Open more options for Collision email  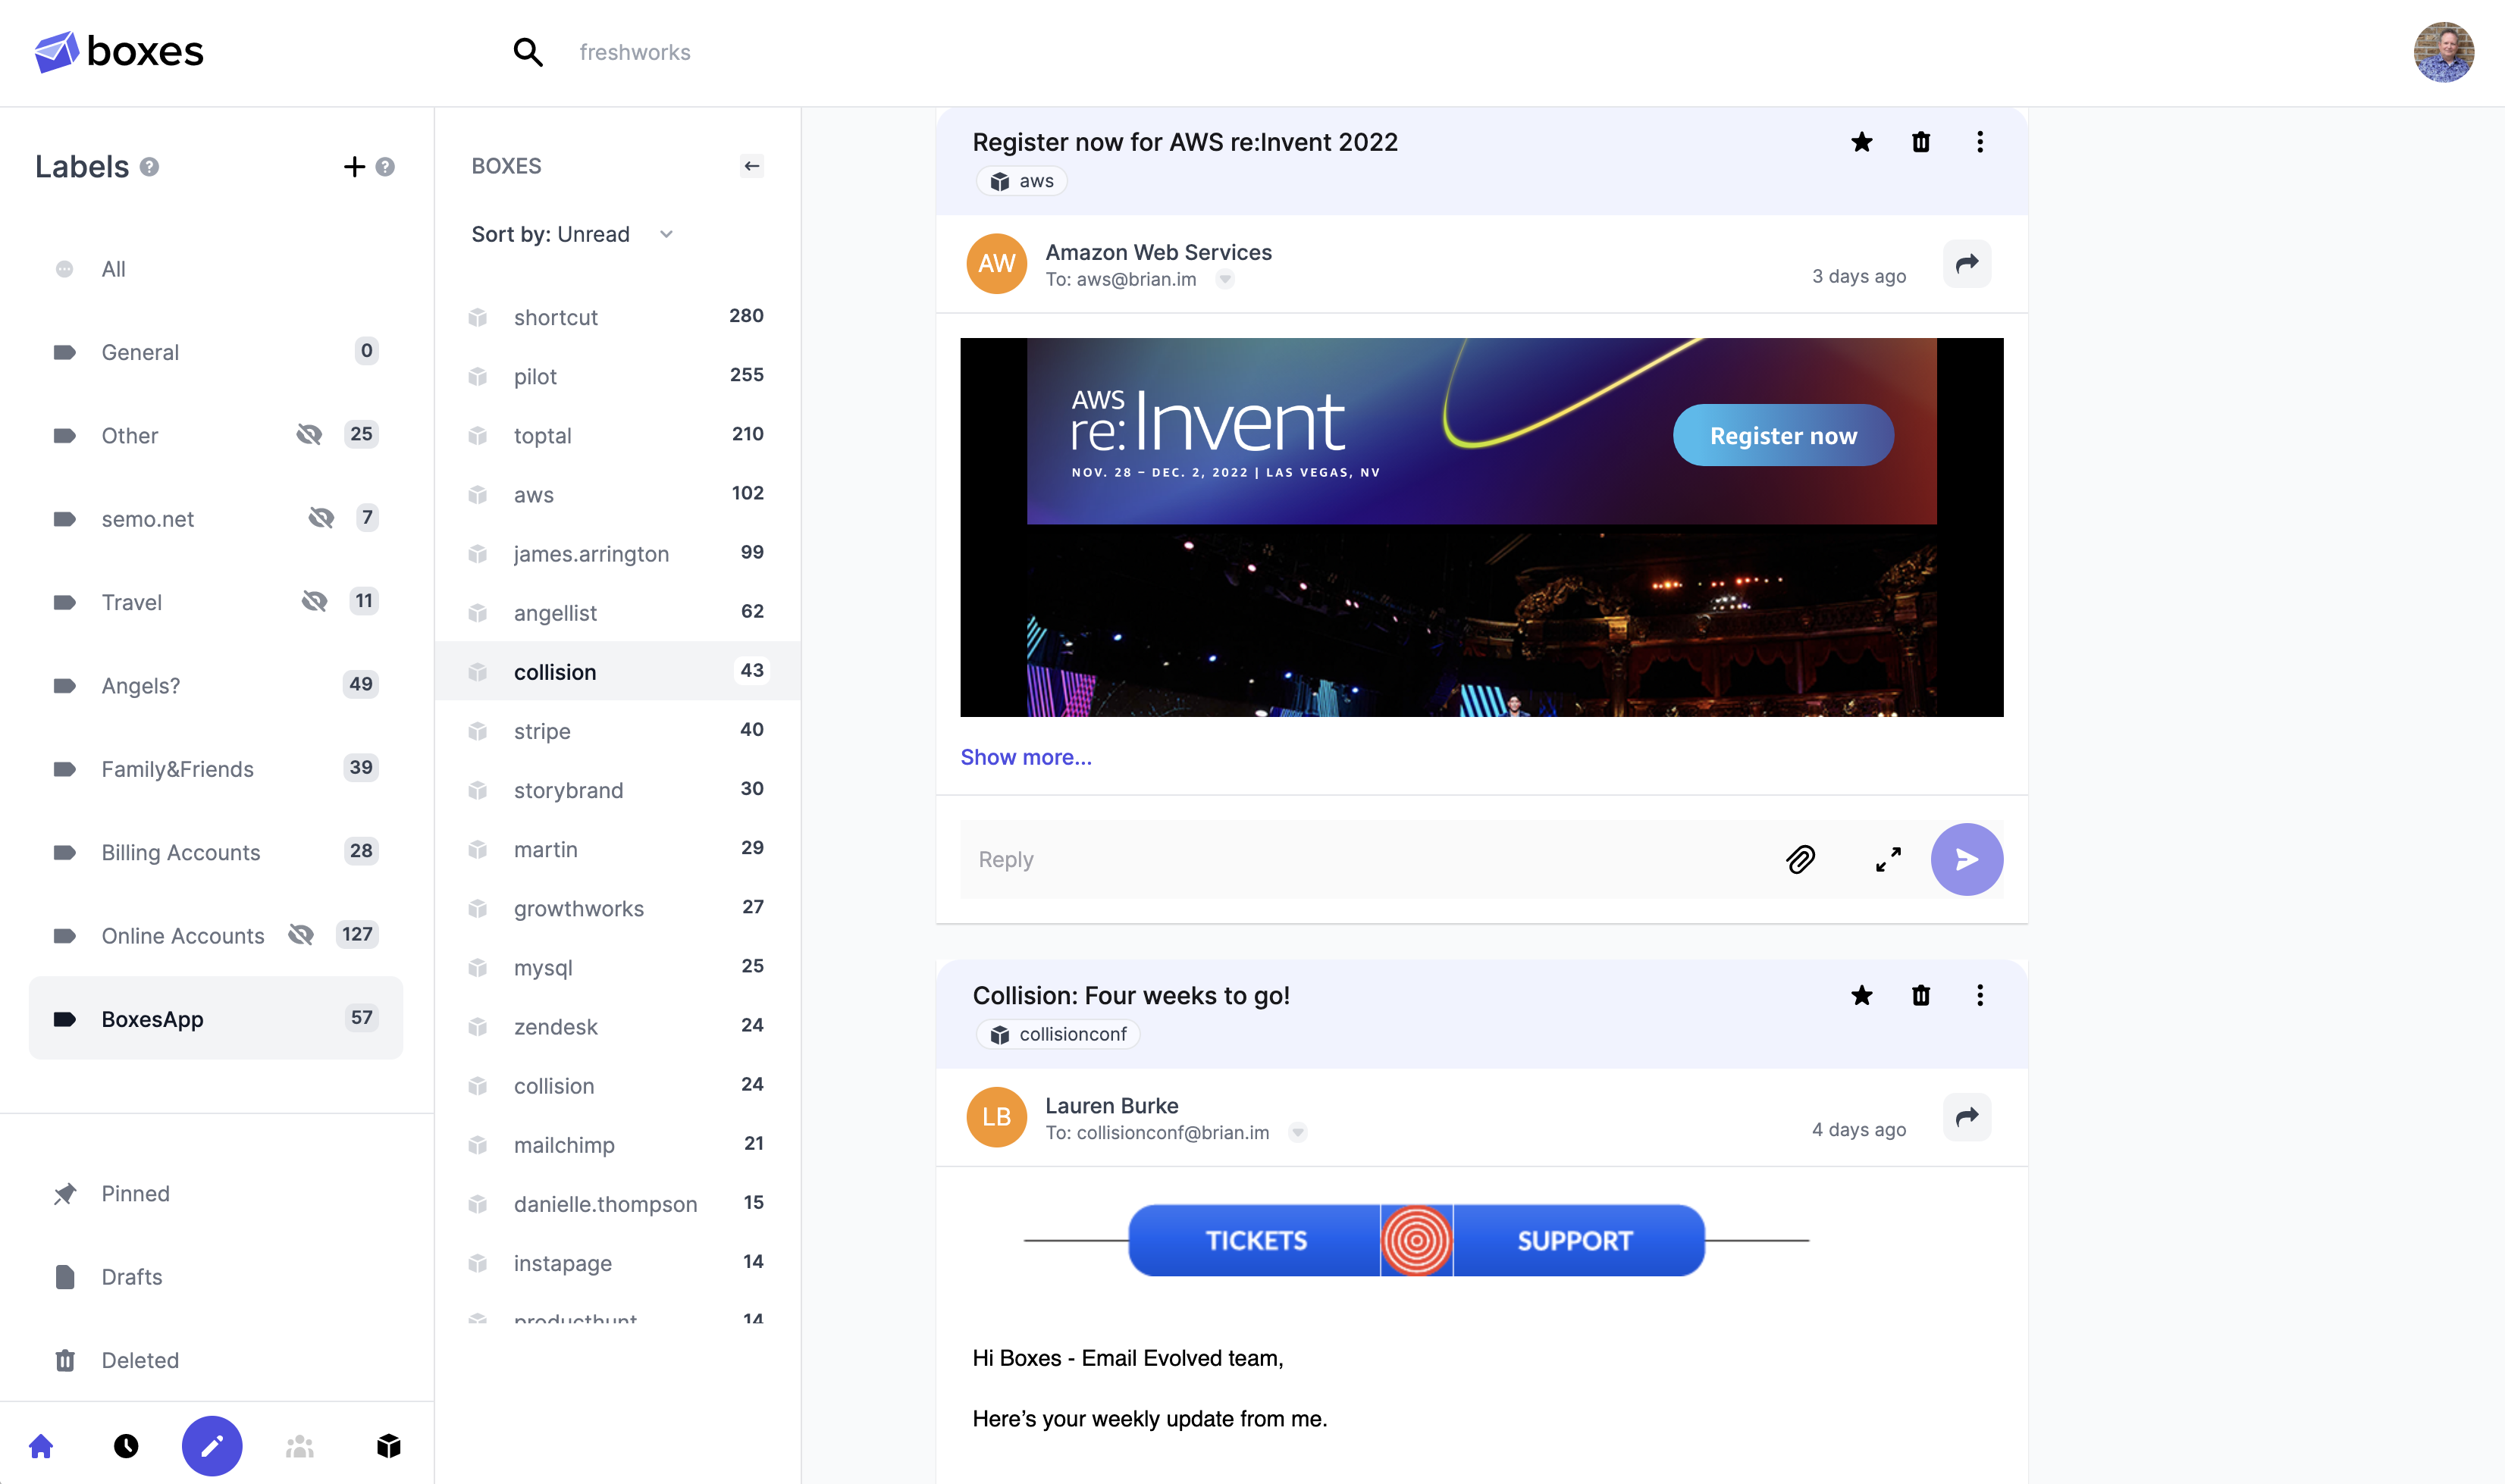pos(1980,996)
